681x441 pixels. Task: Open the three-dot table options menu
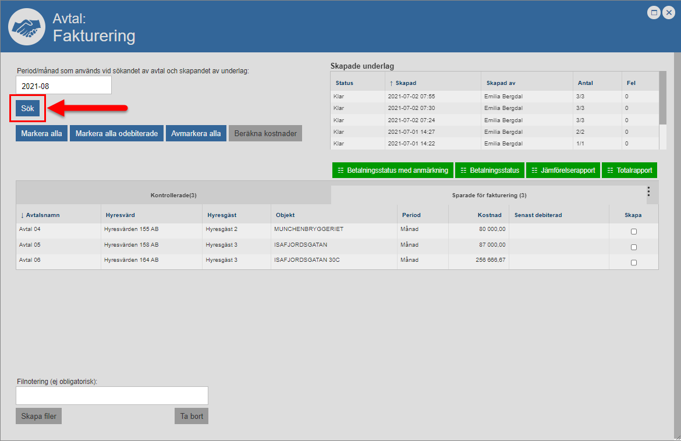pyautogui.click(x=648, y=192)
